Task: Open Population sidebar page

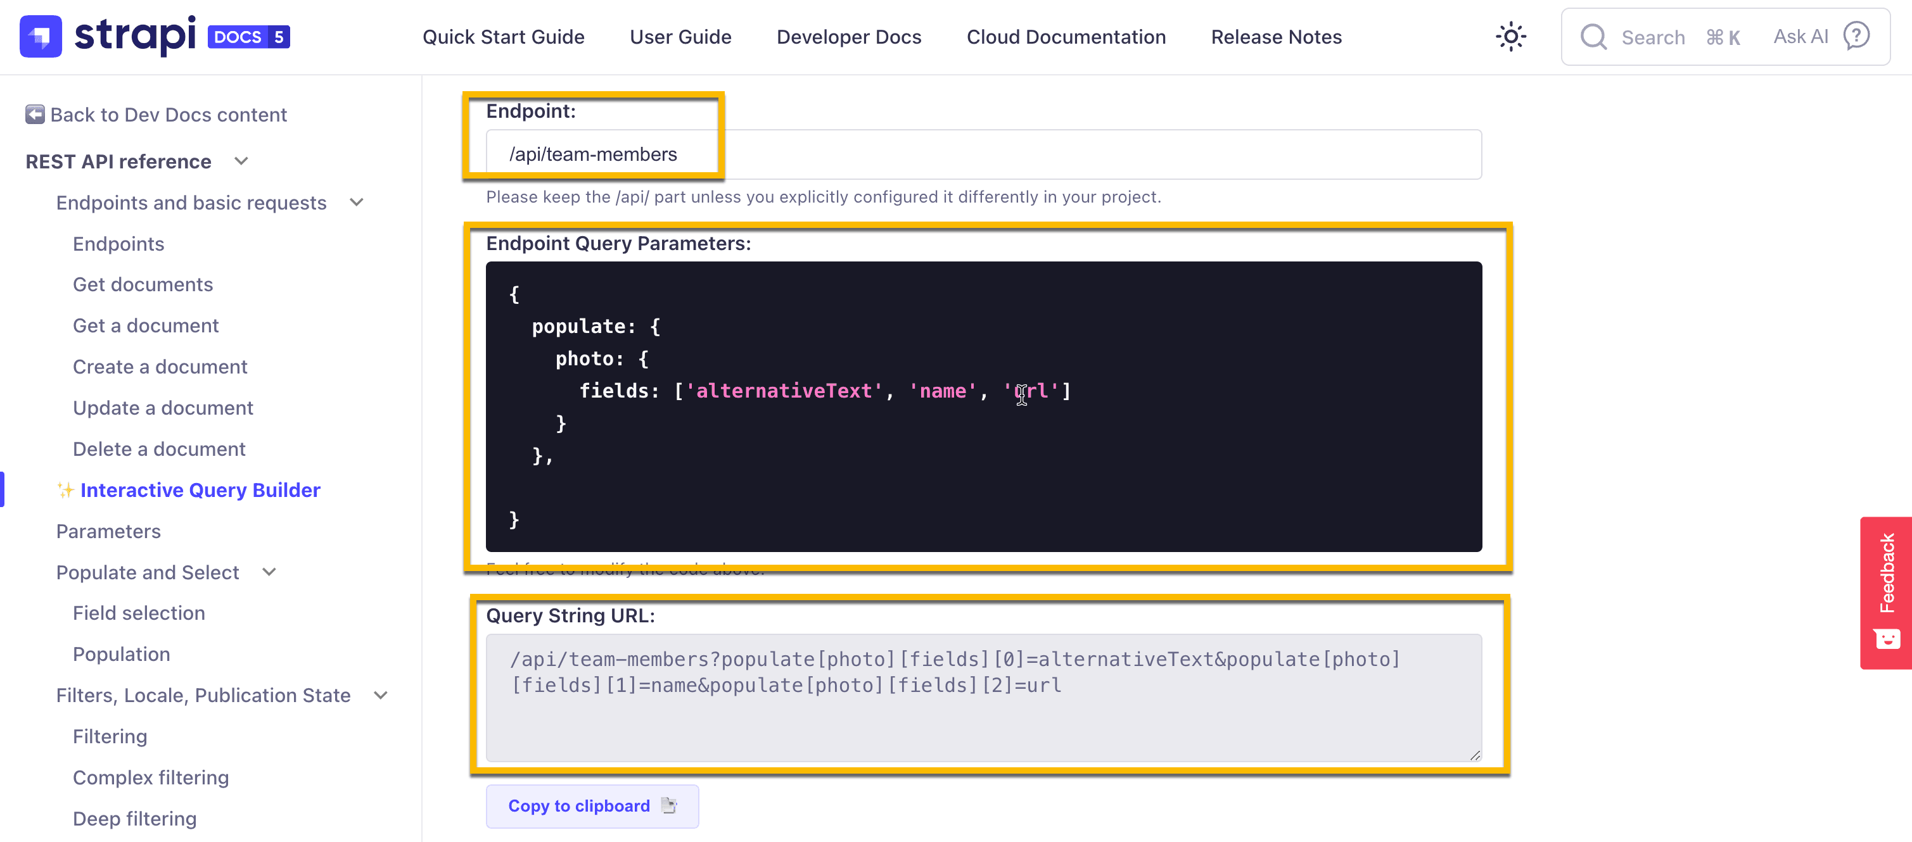Action: pos(122,653)
